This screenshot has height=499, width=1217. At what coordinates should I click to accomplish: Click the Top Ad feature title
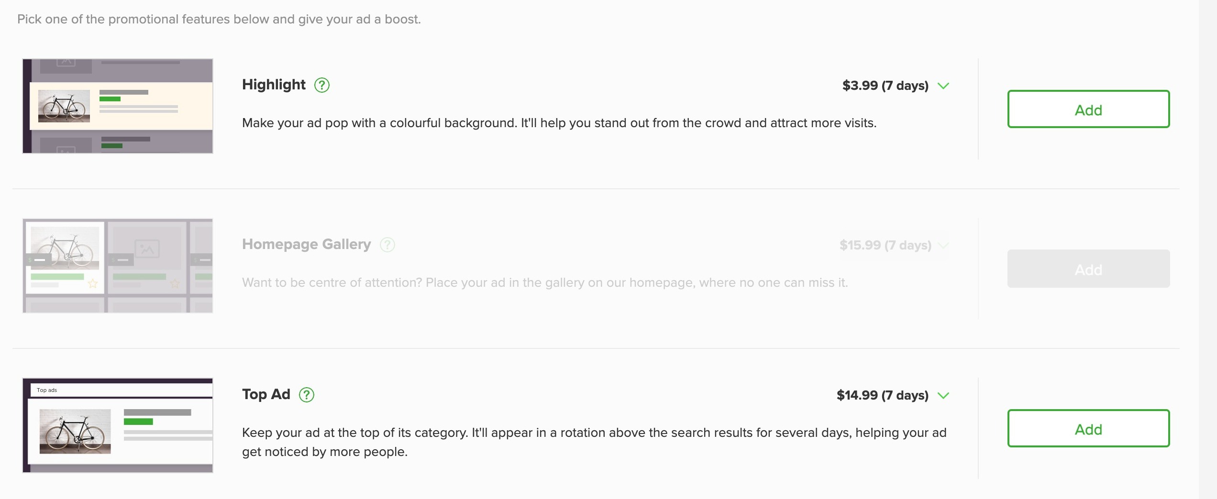266,394
